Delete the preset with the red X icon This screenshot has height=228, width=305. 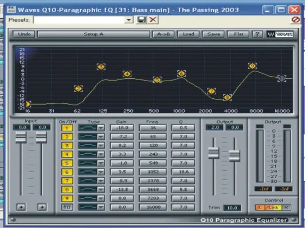153,20
